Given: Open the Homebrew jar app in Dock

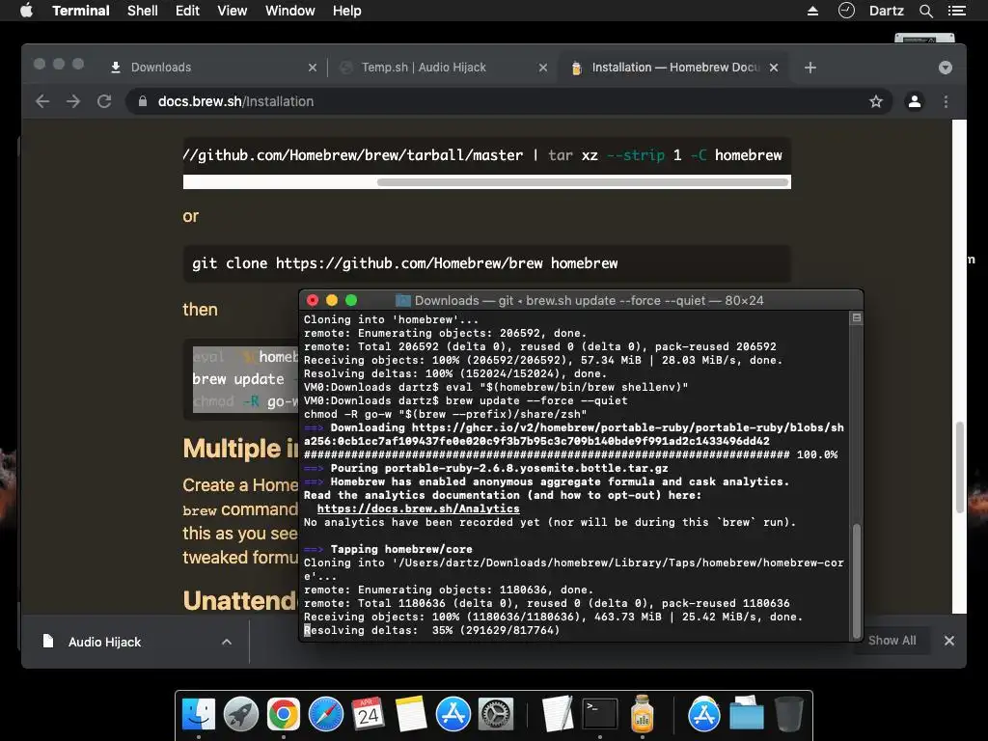Looking at the screenshot, I should click(642, 714).
